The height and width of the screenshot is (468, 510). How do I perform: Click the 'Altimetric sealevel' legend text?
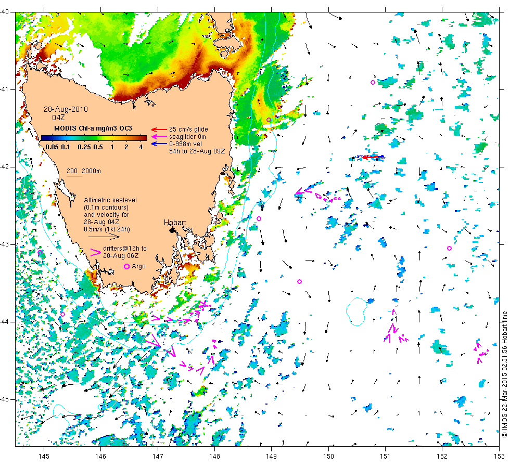[110, 200]
